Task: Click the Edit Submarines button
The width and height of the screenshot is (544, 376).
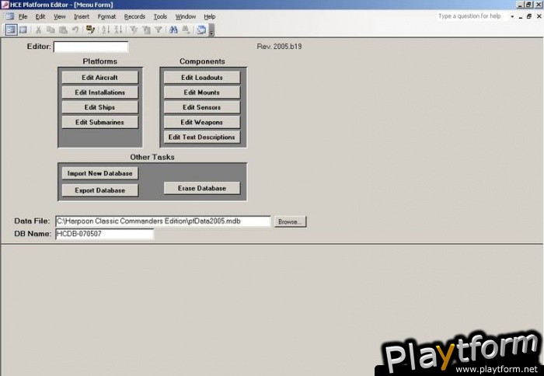Action: 100,122
